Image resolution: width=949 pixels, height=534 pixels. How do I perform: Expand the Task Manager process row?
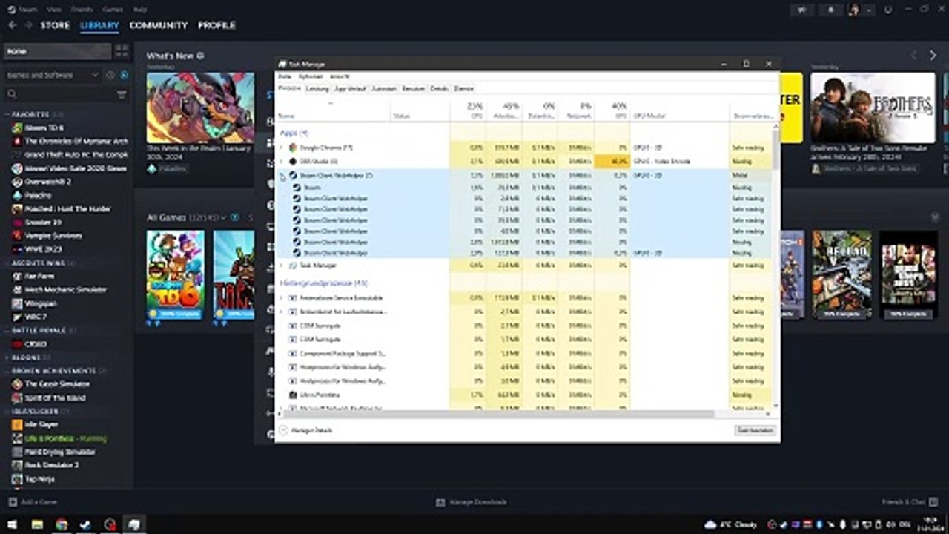(x=281, y=265)
